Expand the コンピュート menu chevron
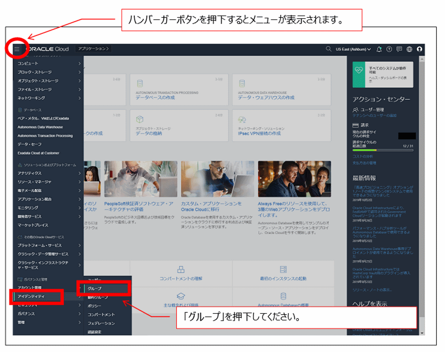This screenshot has width=445, height=352. tap(79, 63)
